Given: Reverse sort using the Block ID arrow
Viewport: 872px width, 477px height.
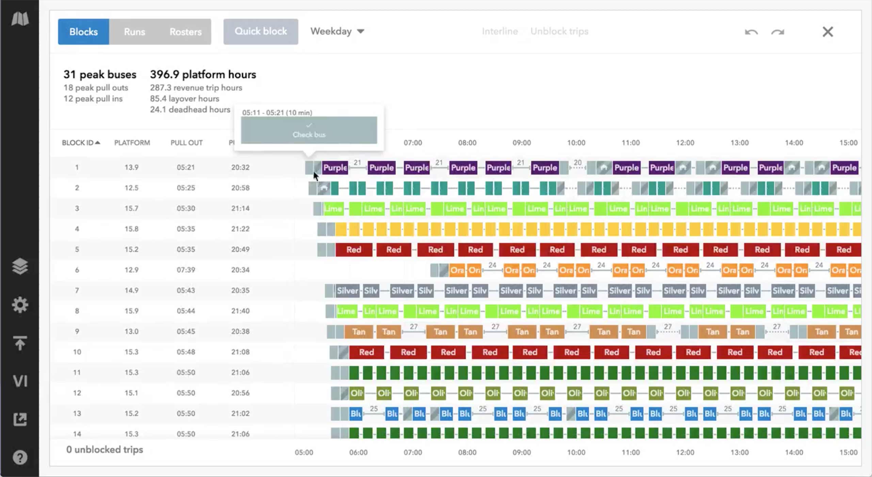Looking at the screenshot, I should [x=98, y=143].
